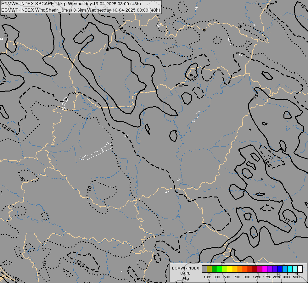Click the 500 tick label in legend
Screen dimensions: 308x283
point(227,277)
